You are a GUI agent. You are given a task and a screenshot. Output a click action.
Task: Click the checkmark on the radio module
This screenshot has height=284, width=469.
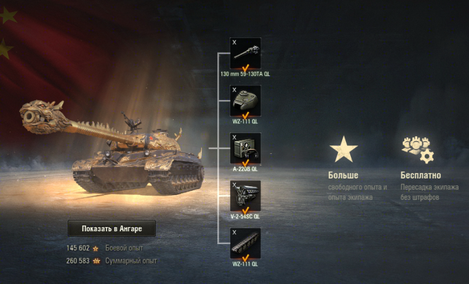tap(245, 163)
